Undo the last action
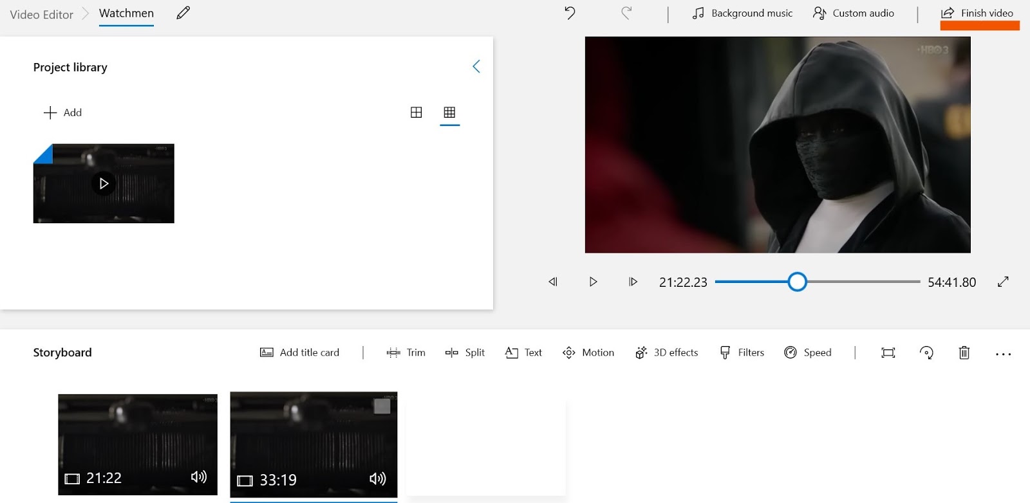The height and width of the screenshot is (503, 1030). point(570,13)
